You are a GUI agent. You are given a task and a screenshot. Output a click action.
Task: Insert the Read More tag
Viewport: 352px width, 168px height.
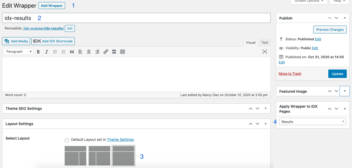(x=114, y=52)
